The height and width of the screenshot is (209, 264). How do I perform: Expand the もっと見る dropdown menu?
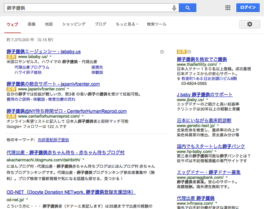(127, 24)
